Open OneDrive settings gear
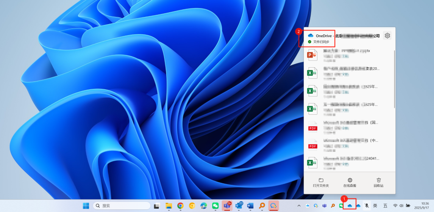 click(x=387, y=36)
